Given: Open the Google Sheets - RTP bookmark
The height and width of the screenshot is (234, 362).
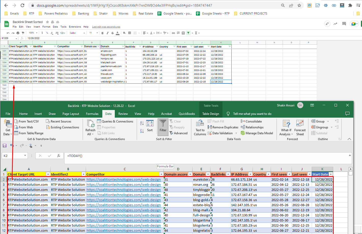Looking at the screenshot, I should click(x=213, y=14).
